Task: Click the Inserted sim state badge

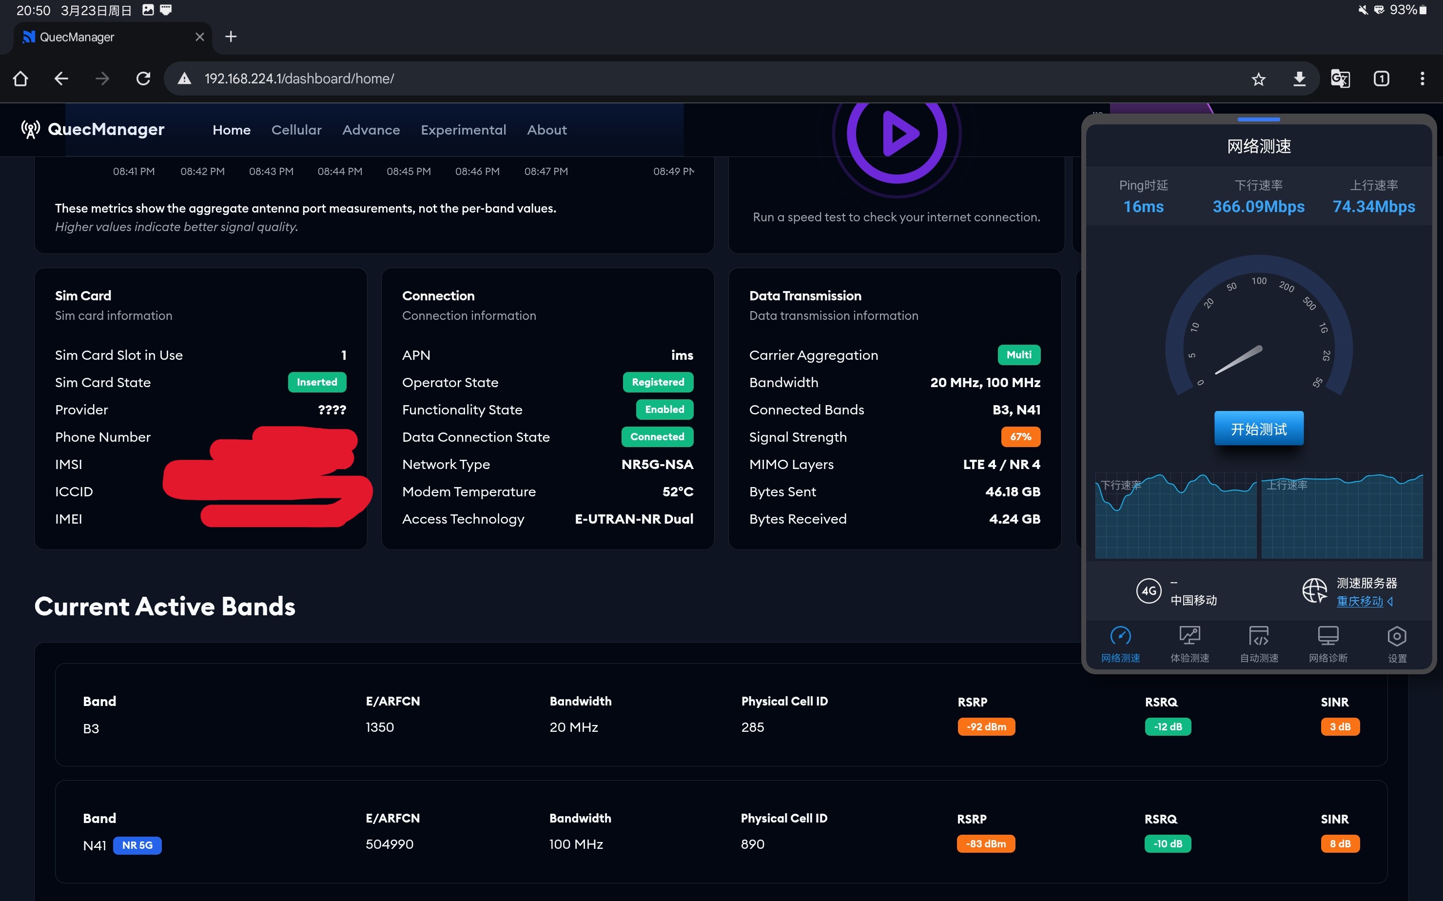Action: pos(317,382)
